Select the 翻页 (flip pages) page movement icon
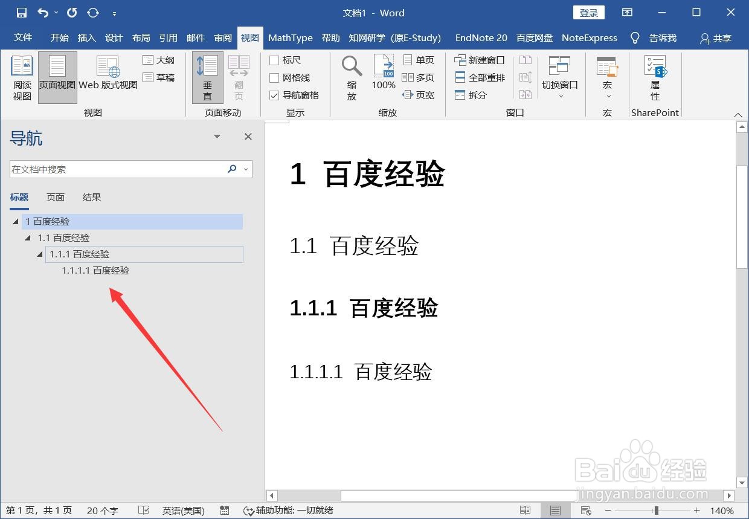 (x=239, y=77)
